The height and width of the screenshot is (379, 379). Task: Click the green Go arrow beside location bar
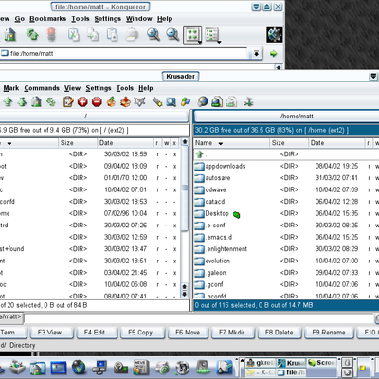pyautogui.click(x=273, y=54)
